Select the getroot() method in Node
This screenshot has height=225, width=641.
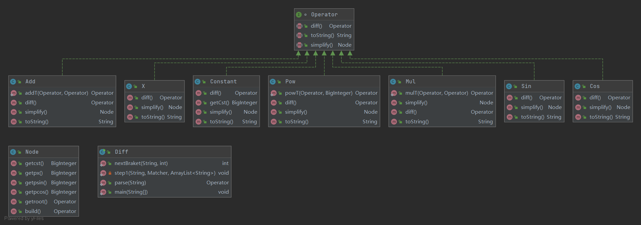coord(36,202)
